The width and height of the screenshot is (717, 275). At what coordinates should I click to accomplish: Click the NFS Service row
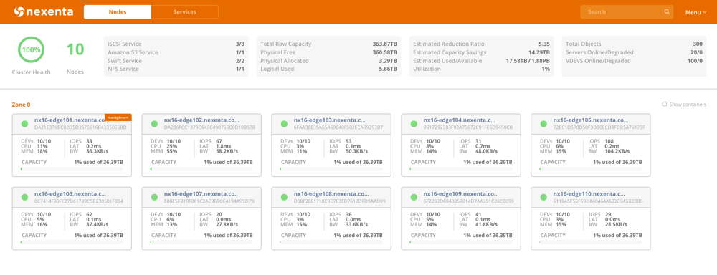[176, 69]
